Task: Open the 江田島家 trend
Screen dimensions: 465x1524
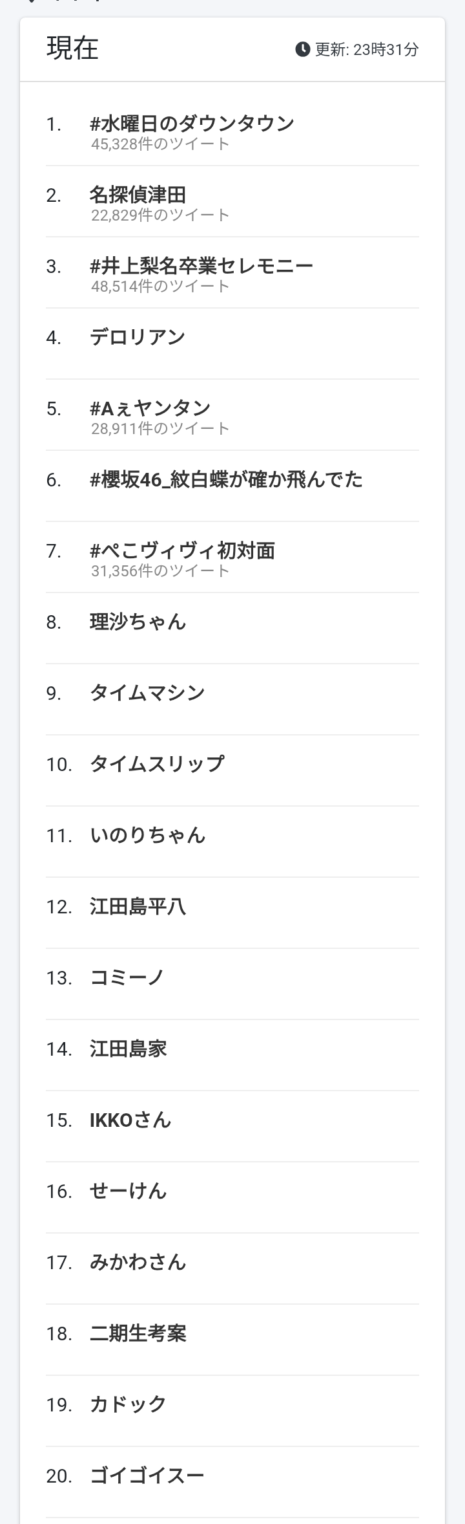Action: pyautogui.click(x=129, y=1049)
